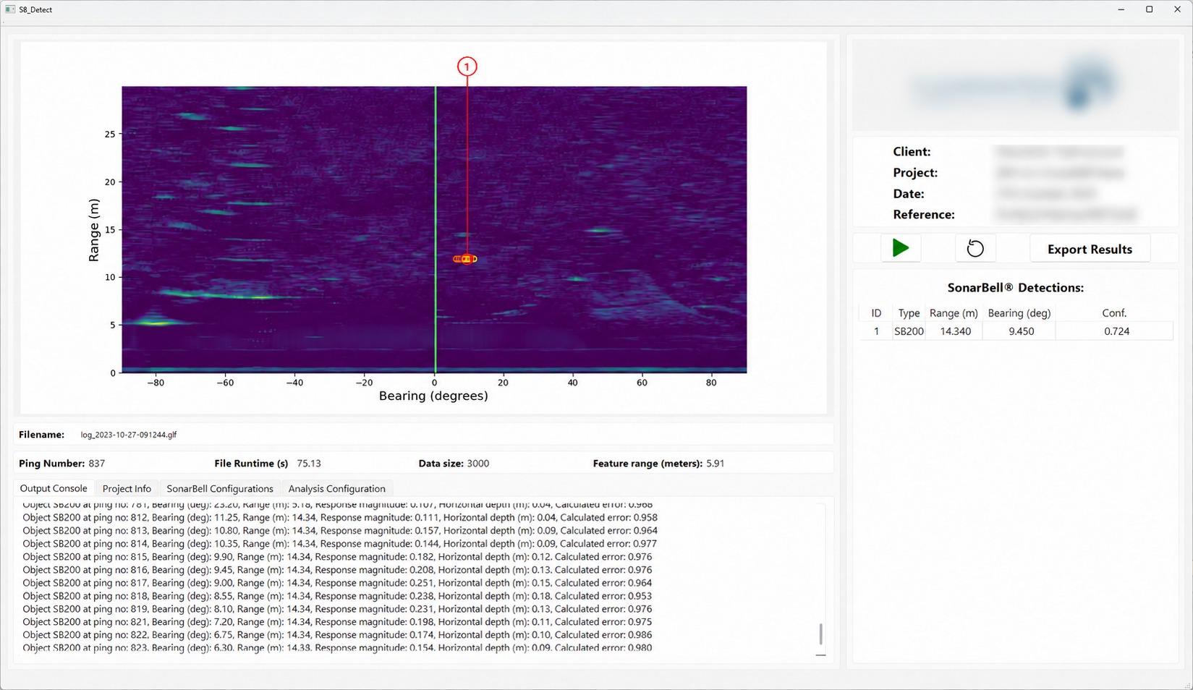Click the SonarBell® Detections heading

(1016, 288)
